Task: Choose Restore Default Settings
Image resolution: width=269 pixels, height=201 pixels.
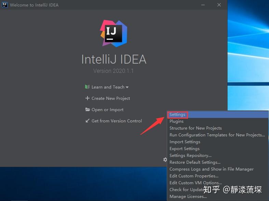Action: click(217, 162)
